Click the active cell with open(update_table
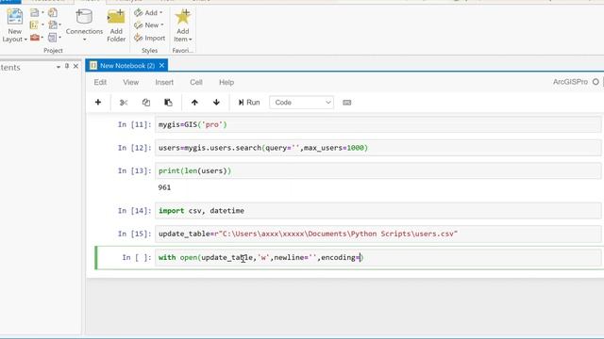Image resolution: width=604 pixels, height=339 pixels. click(x=377, y=257)
